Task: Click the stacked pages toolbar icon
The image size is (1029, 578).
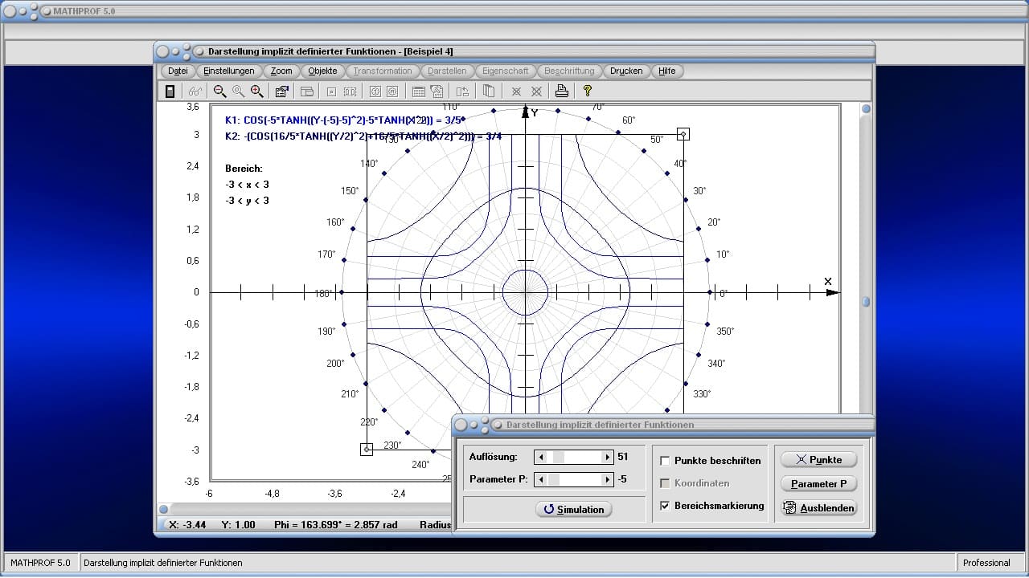Action: pyautogui.click(x=488, y=92)
